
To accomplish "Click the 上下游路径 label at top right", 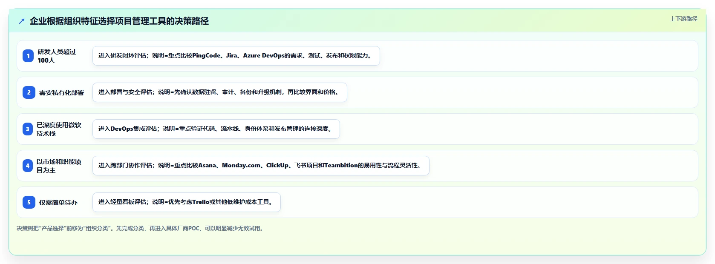I will point(683,19).
